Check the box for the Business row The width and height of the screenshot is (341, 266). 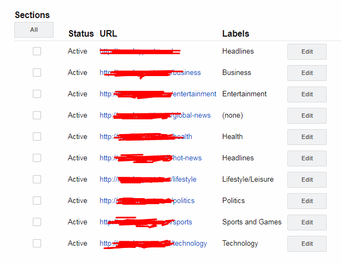[x=37, y=73]
